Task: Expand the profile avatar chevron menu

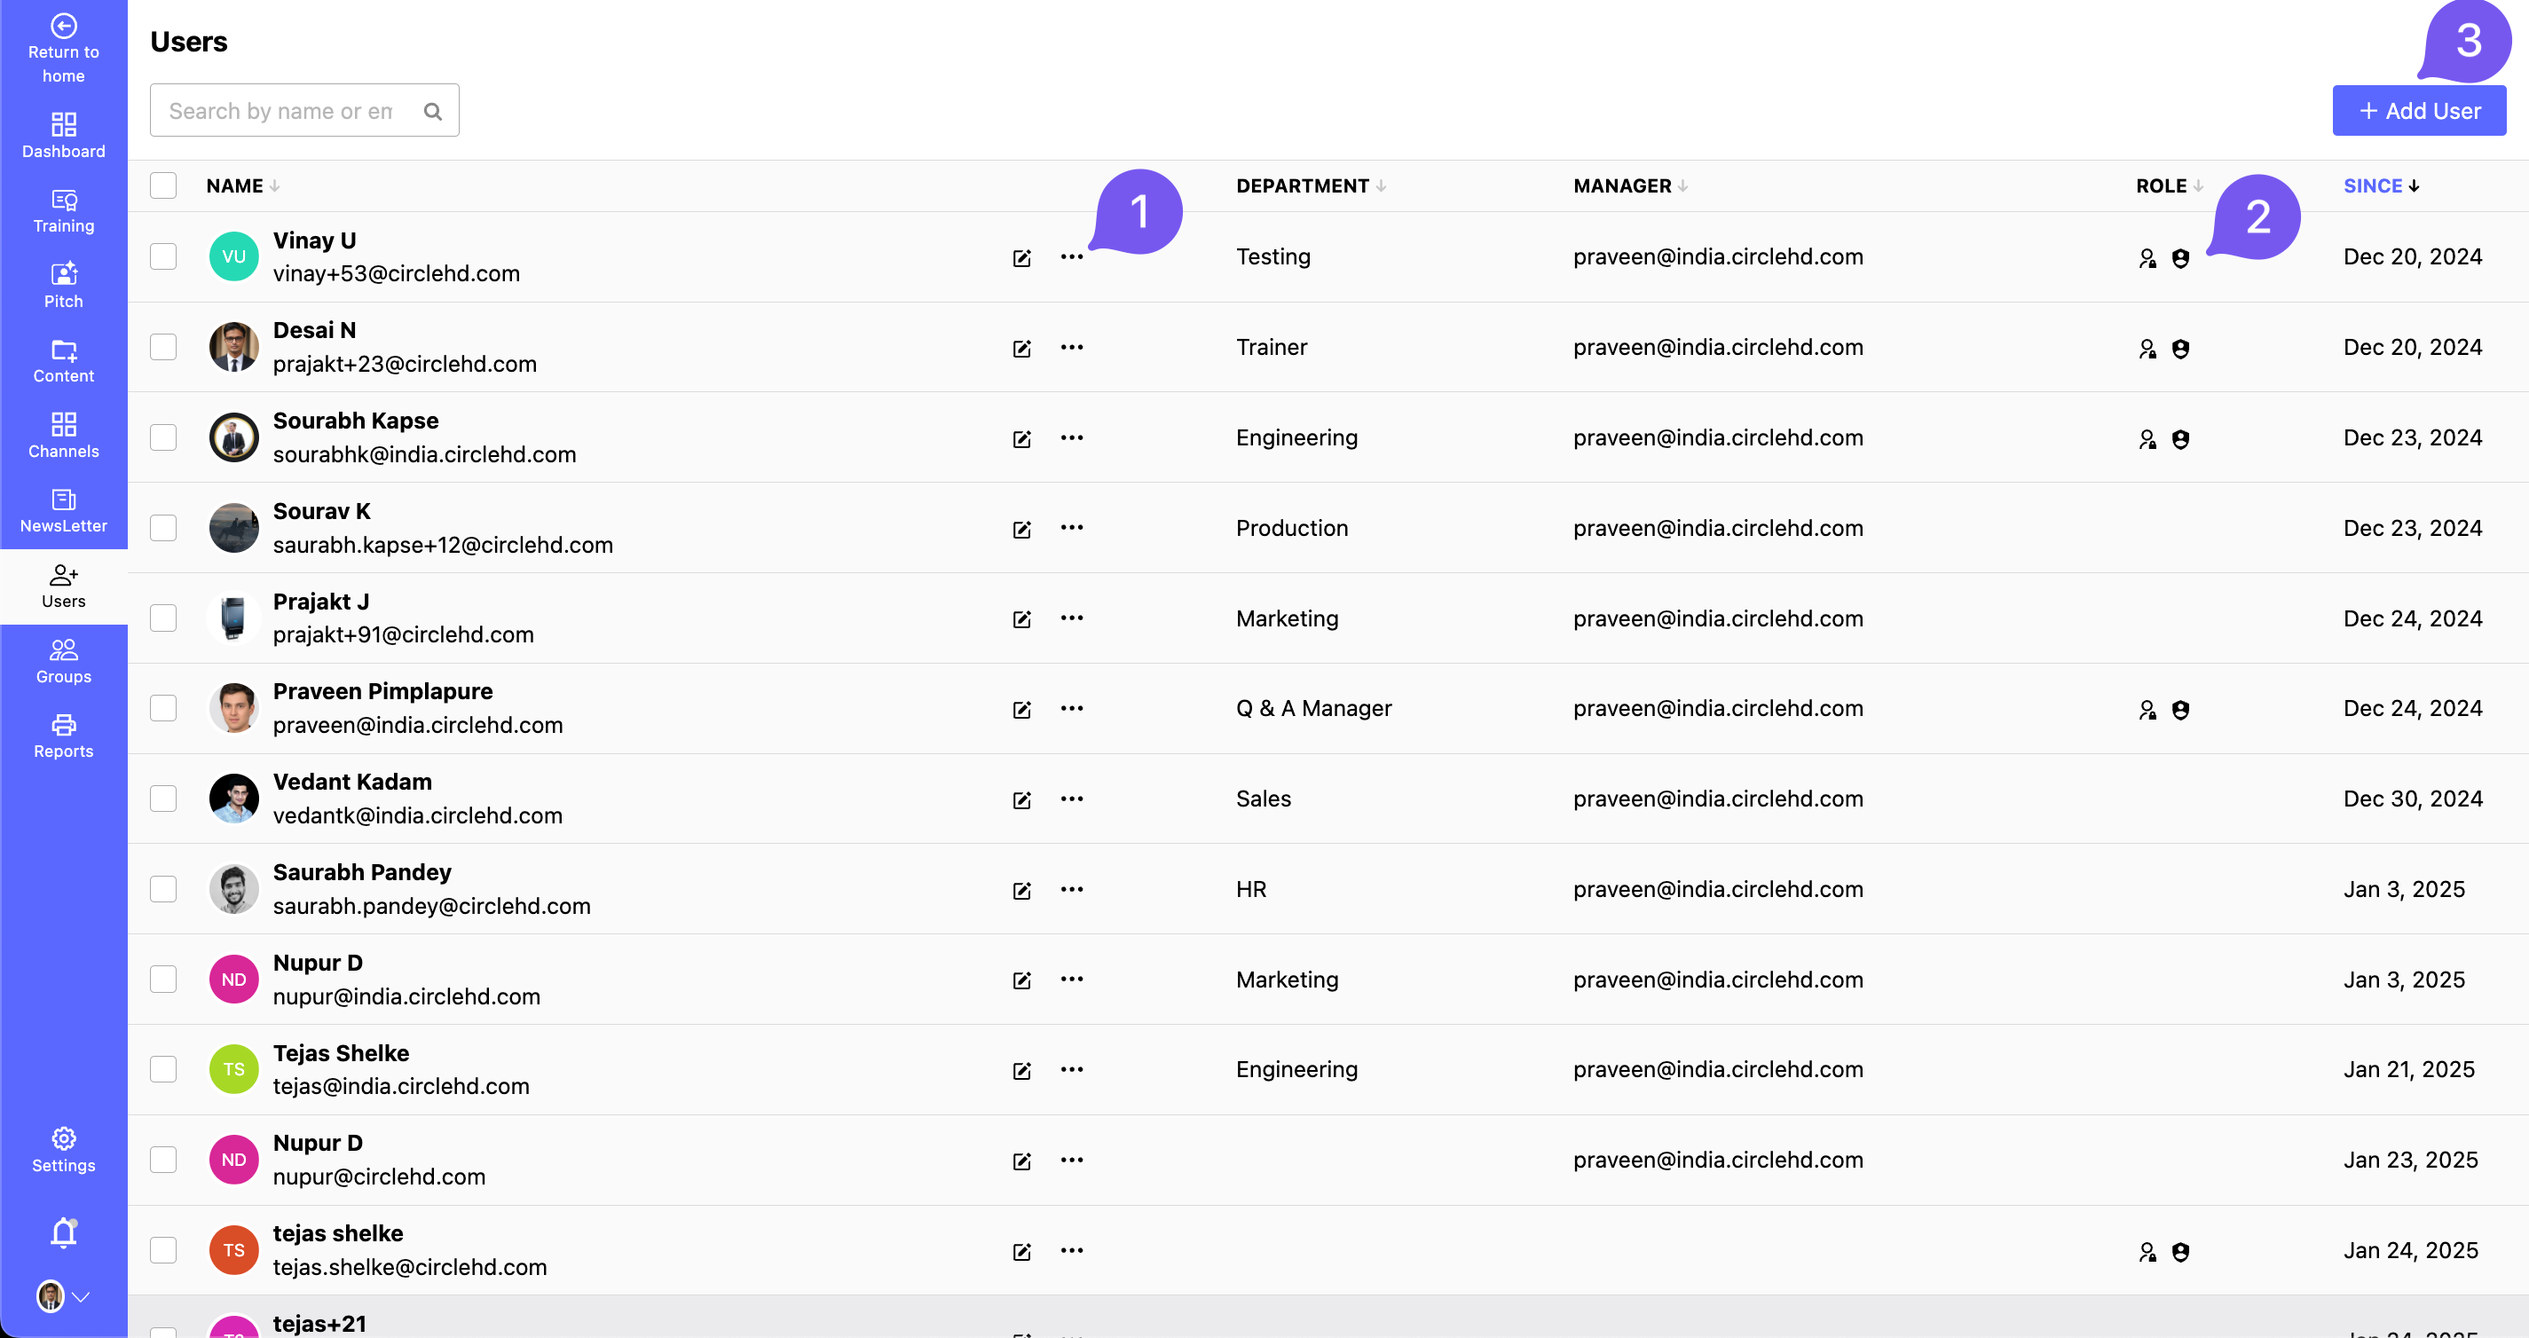Action: 82,1297
